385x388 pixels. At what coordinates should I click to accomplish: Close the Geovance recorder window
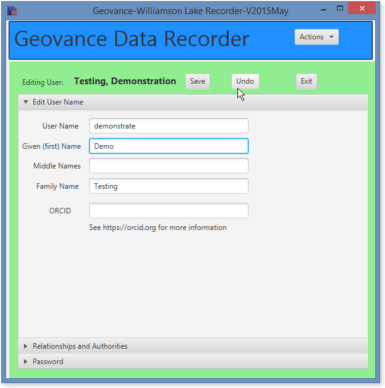(362, 9)
